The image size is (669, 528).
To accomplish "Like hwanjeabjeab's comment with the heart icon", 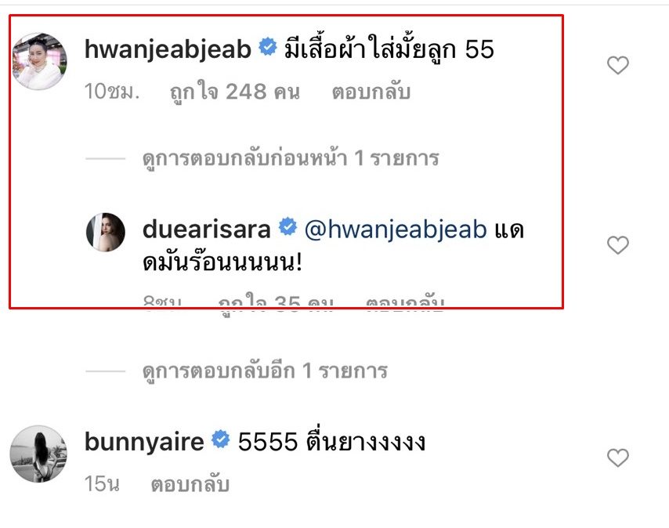I will (618, 65).
